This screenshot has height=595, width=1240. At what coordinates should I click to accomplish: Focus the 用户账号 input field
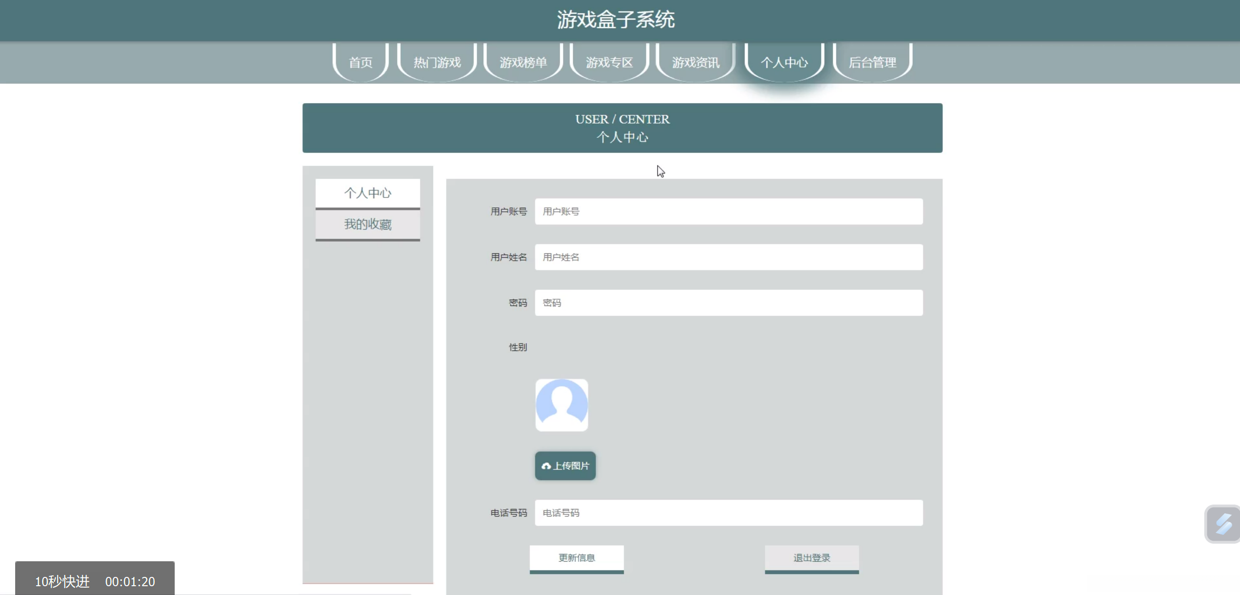pyautogui.click(x=728, y=212)
